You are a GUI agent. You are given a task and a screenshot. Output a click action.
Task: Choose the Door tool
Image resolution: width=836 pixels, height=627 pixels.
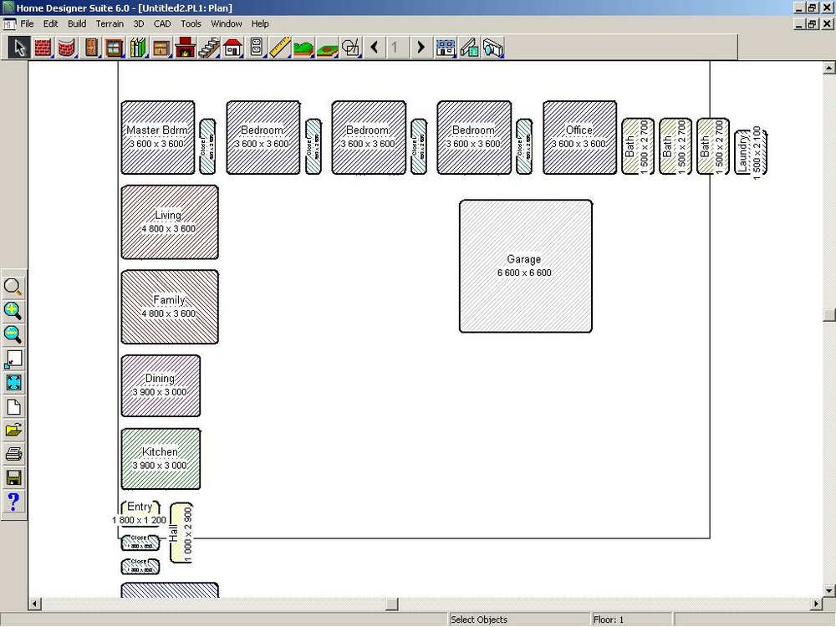(90, 47)
